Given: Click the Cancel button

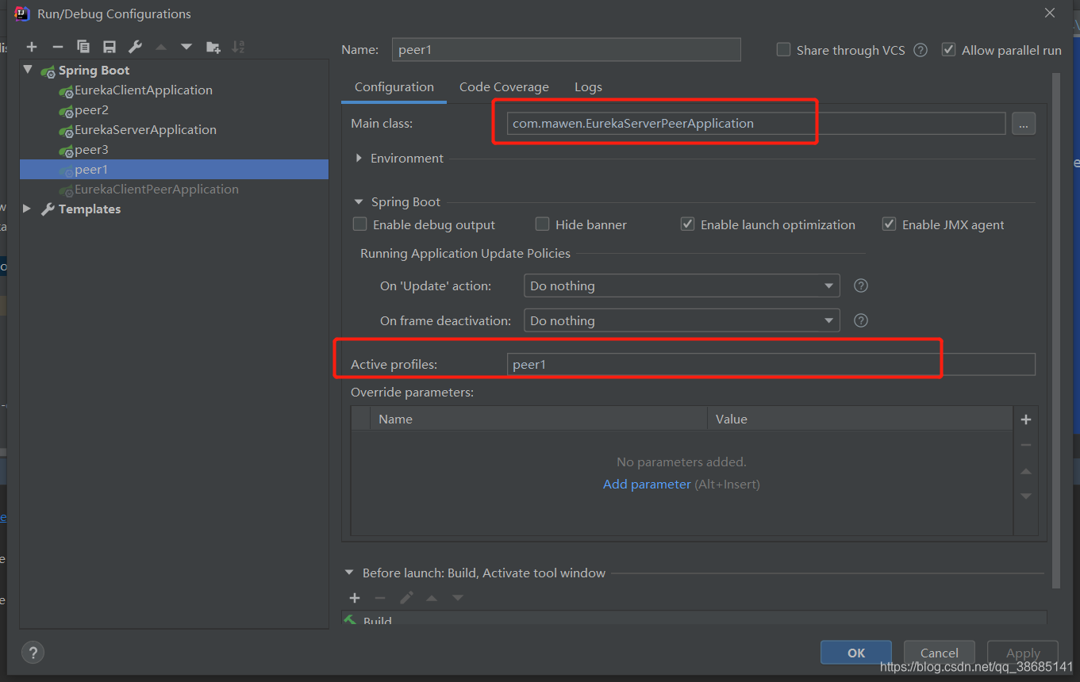Looking at the screenshot, I should pyautogui.click(x=940, y=653).
